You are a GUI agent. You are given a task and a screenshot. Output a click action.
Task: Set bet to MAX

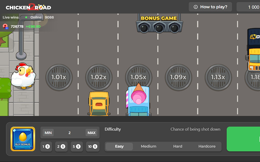(x=92, y=133)
